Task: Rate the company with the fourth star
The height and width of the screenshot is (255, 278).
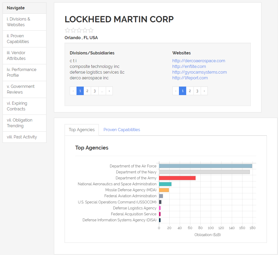Action: click(85, 30)
